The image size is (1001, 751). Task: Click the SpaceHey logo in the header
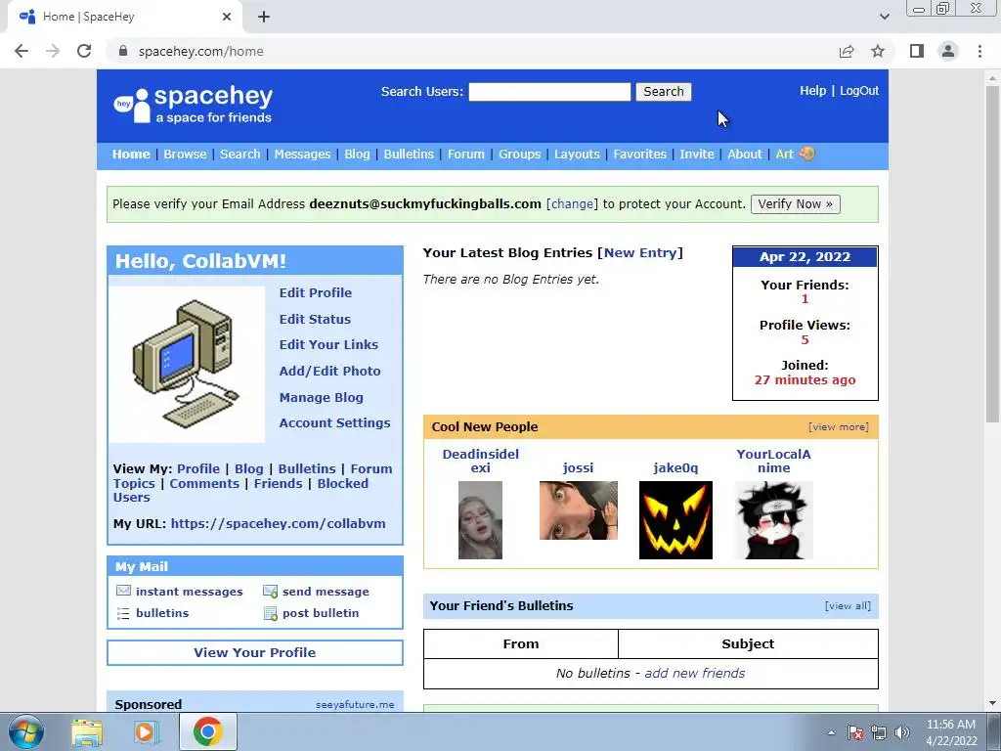193,105
